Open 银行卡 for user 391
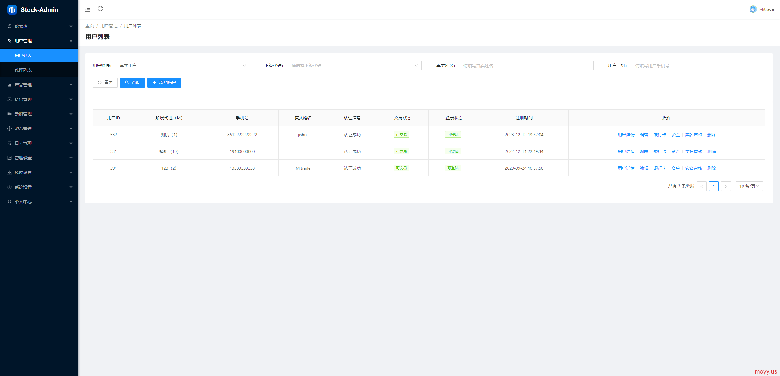The width and height of the screenshot is (780, 376). coord(660,168)
